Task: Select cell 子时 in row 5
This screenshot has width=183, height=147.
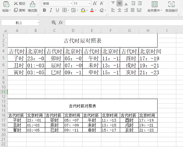Action: pyautogui.click(x=17, y=58)
